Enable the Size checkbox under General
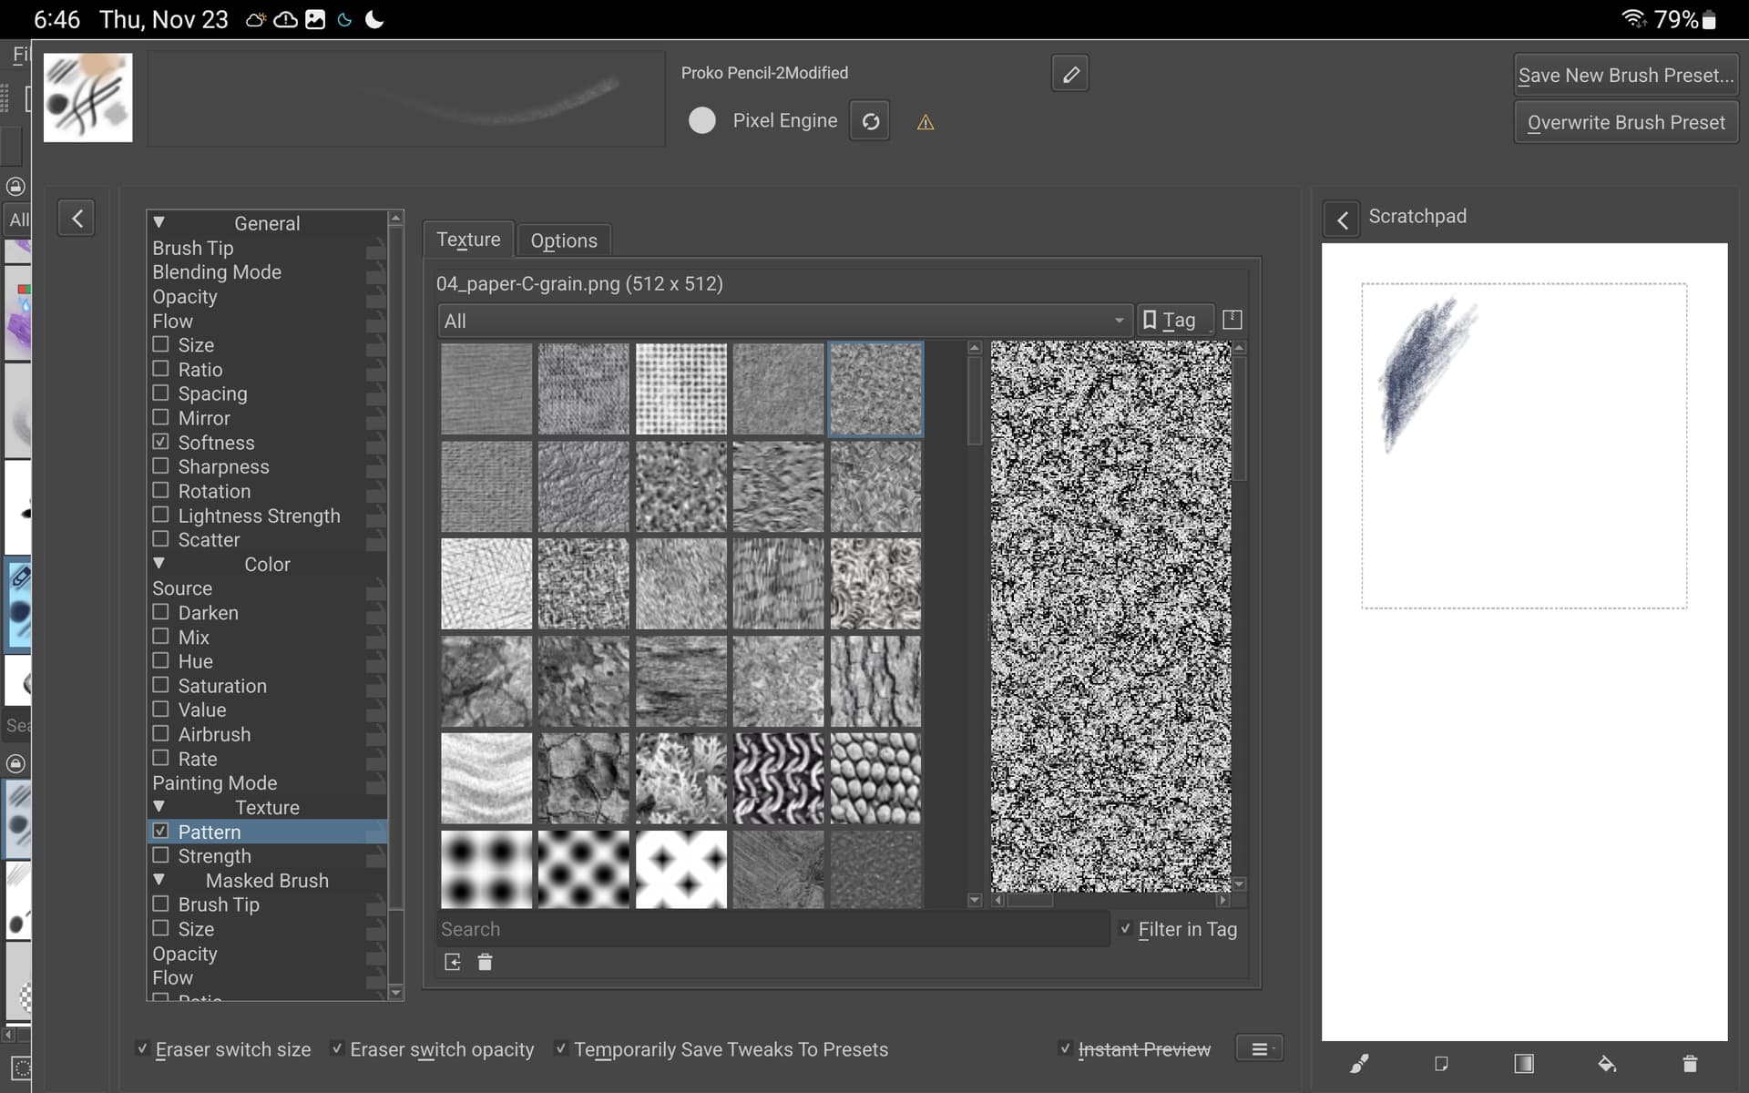Image resolution: width=1749 pixels, height=1093 pixels. coord(161,344)
